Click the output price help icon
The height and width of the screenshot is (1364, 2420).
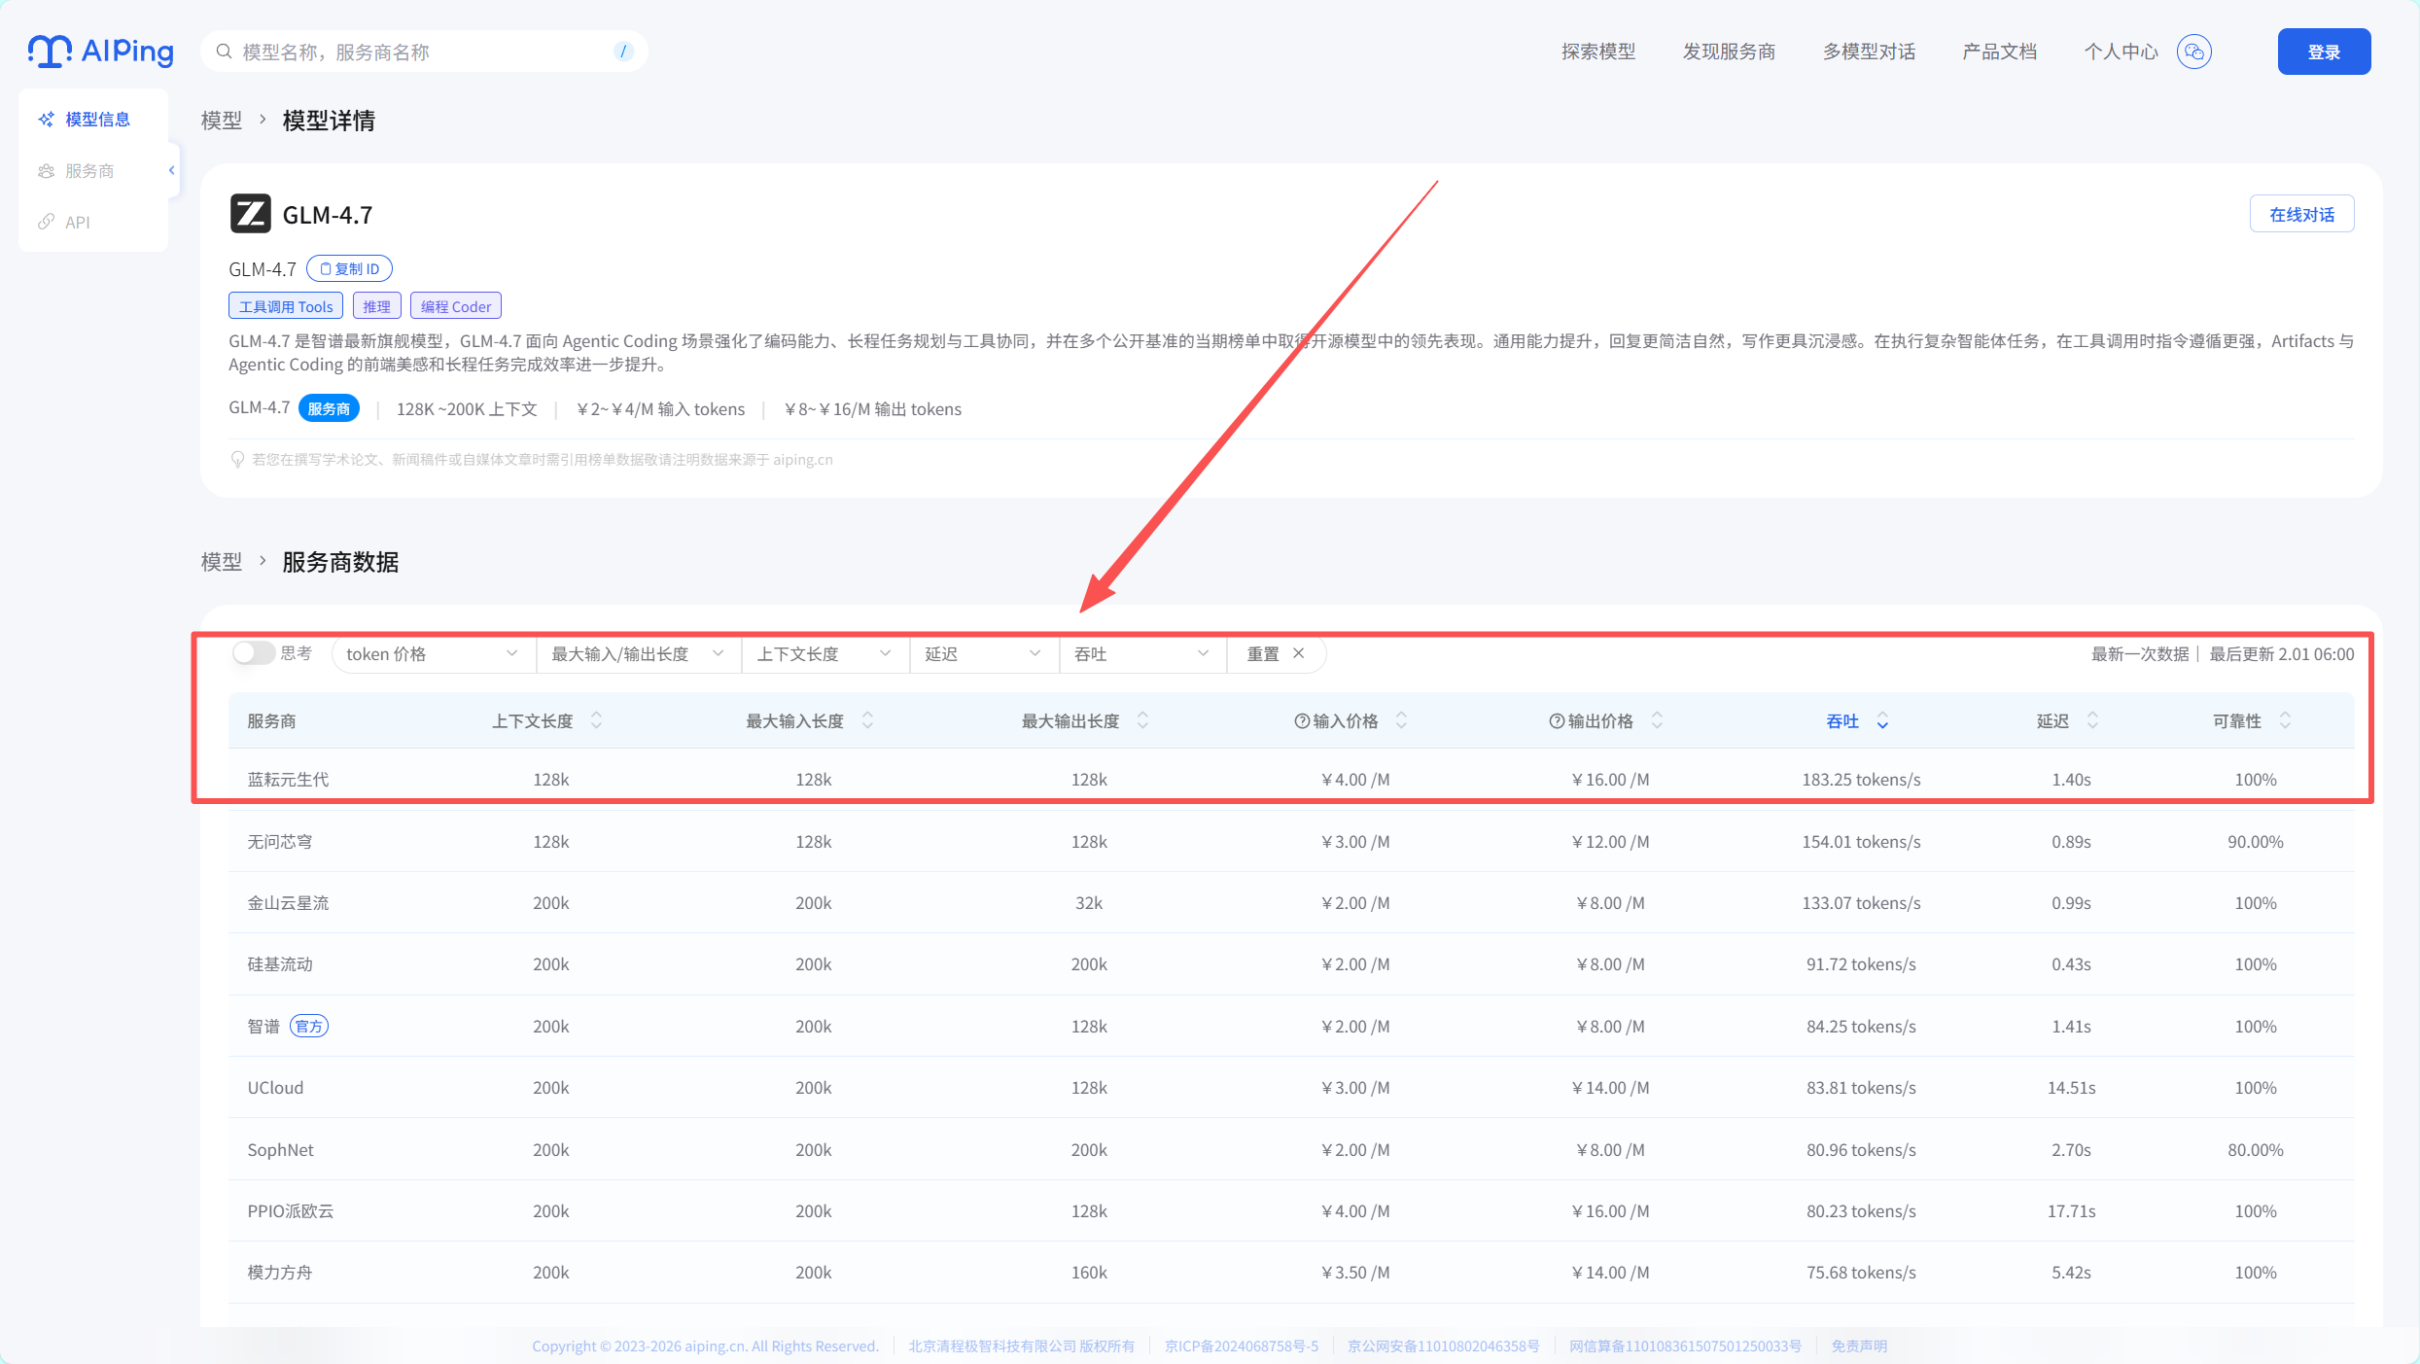(1557, 721)
